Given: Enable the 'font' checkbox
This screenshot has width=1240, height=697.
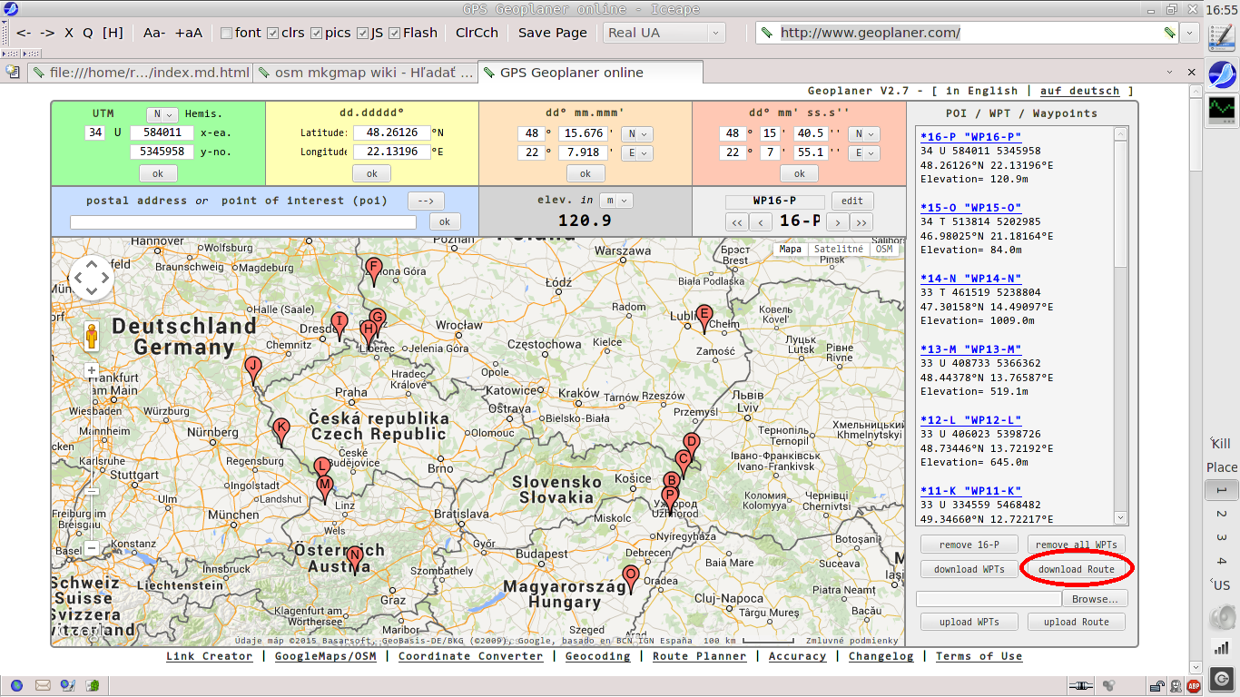Looking at the screenshot, I should tap(226, 33).
